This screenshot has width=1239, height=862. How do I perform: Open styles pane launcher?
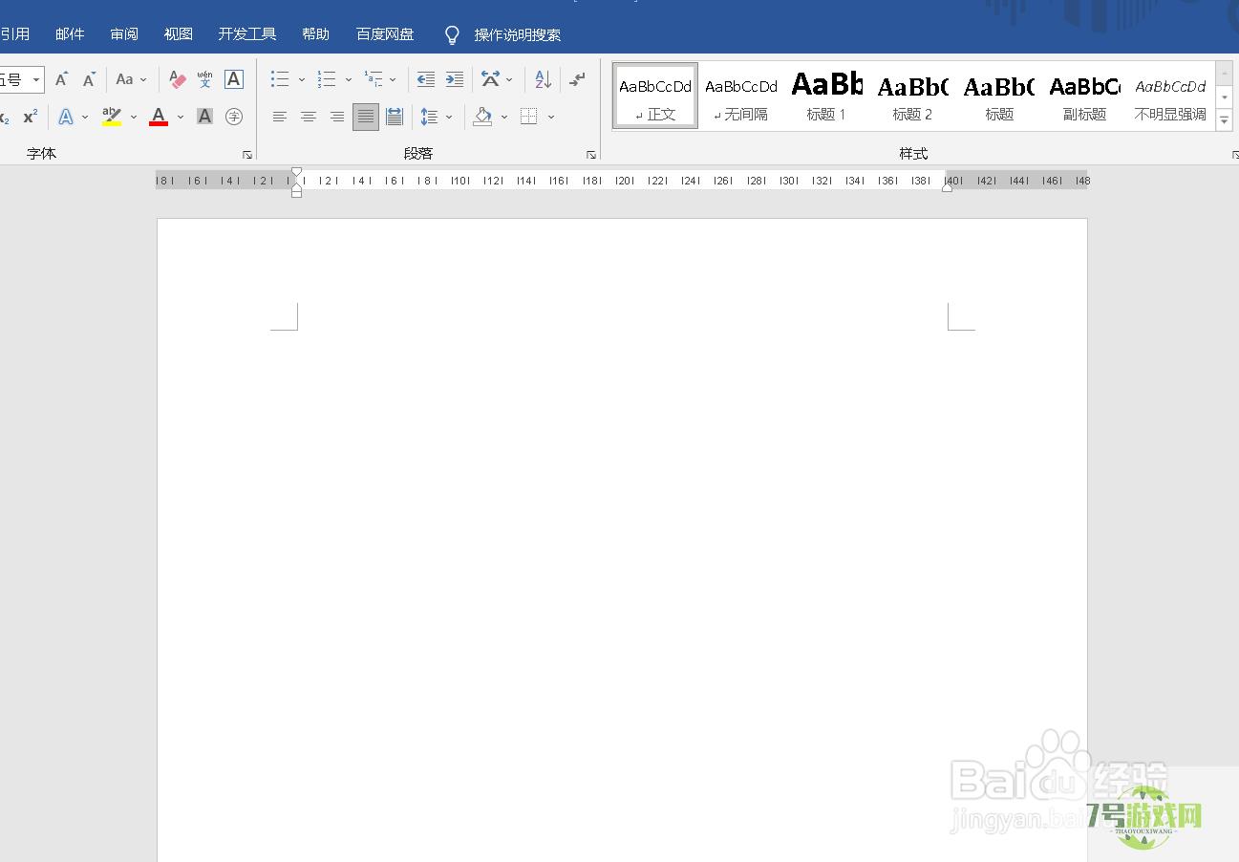[x=1235, y=154]
